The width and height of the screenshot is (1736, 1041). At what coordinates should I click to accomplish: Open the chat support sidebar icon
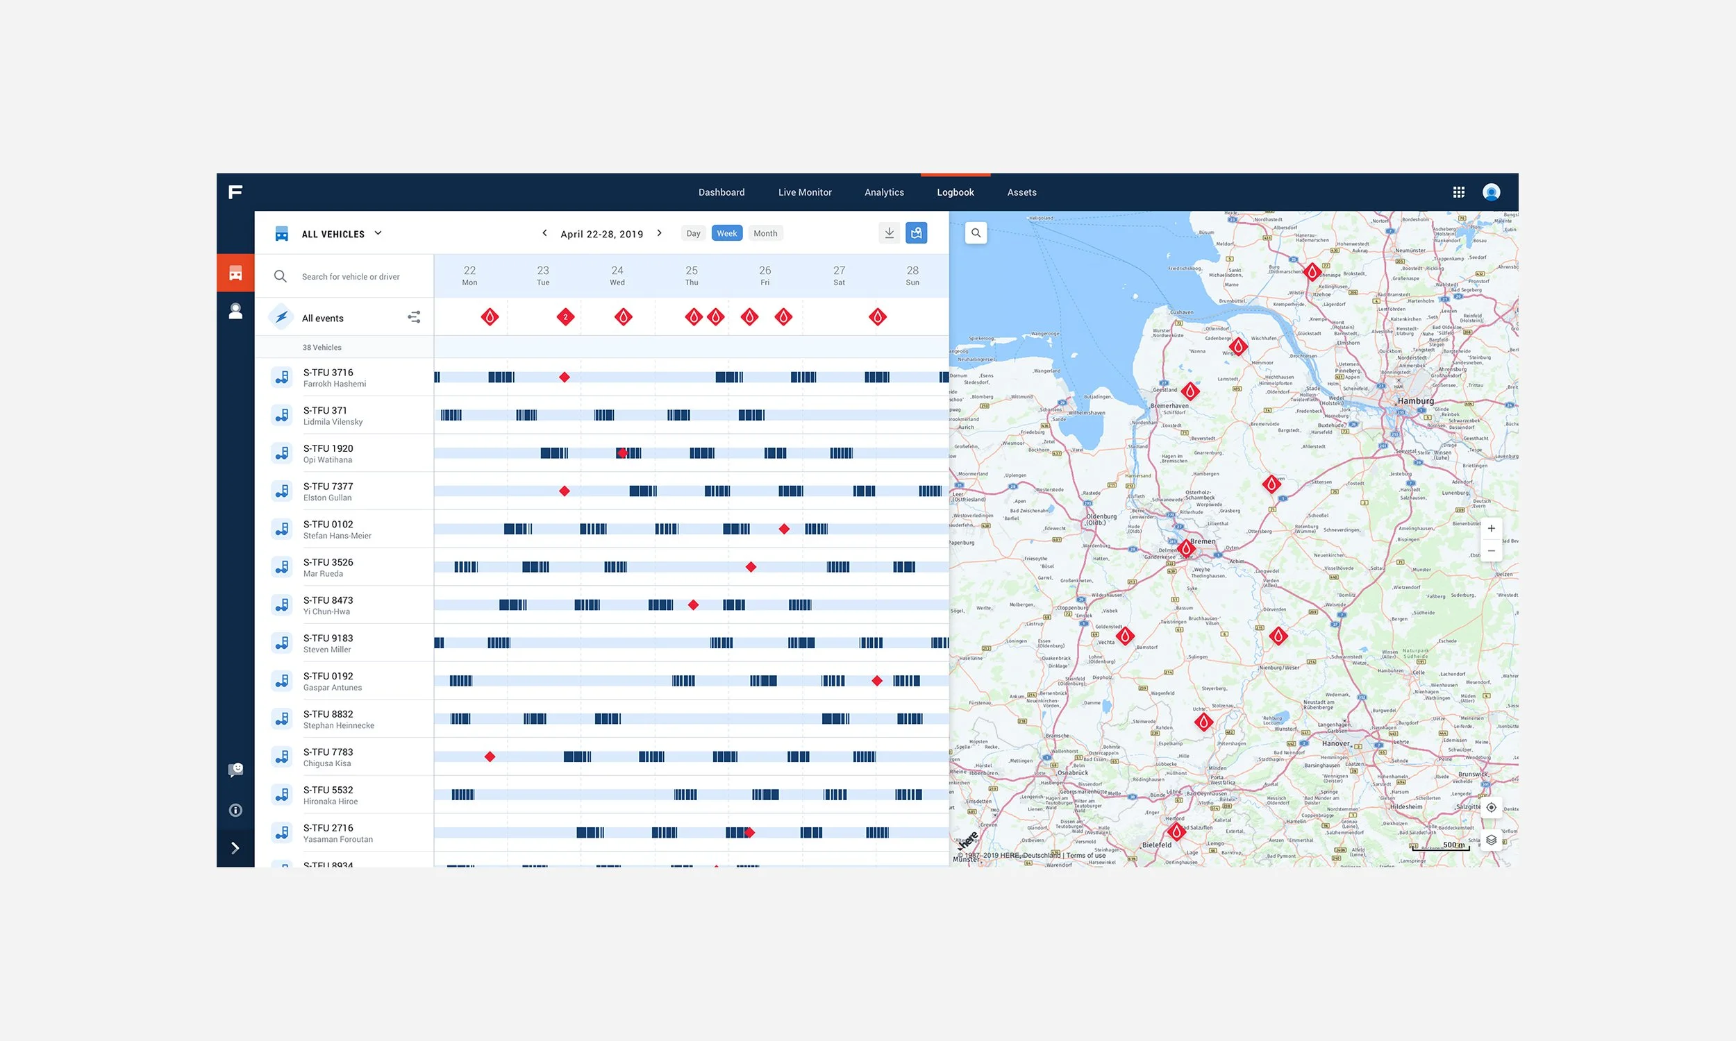236,770
